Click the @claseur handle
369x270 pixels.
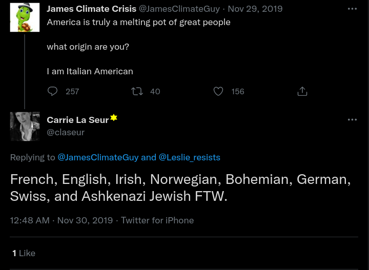[66, 132]
